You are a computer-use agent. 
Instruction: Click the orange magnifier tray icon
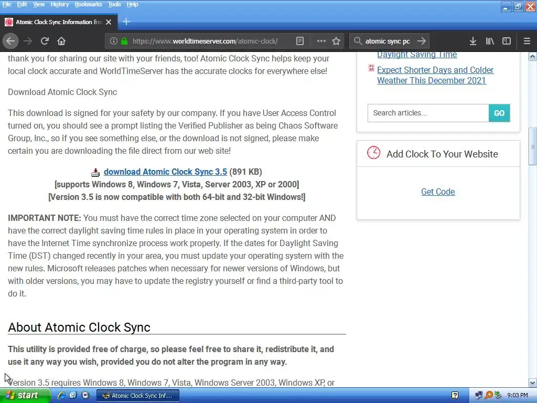pos(489,396)
